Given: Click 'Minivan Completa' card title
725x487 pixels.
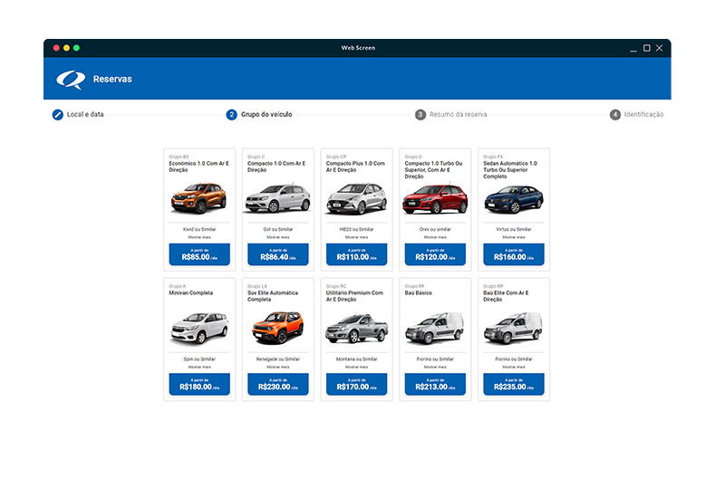Looking at the screenshot, I should tap(191, 293).
